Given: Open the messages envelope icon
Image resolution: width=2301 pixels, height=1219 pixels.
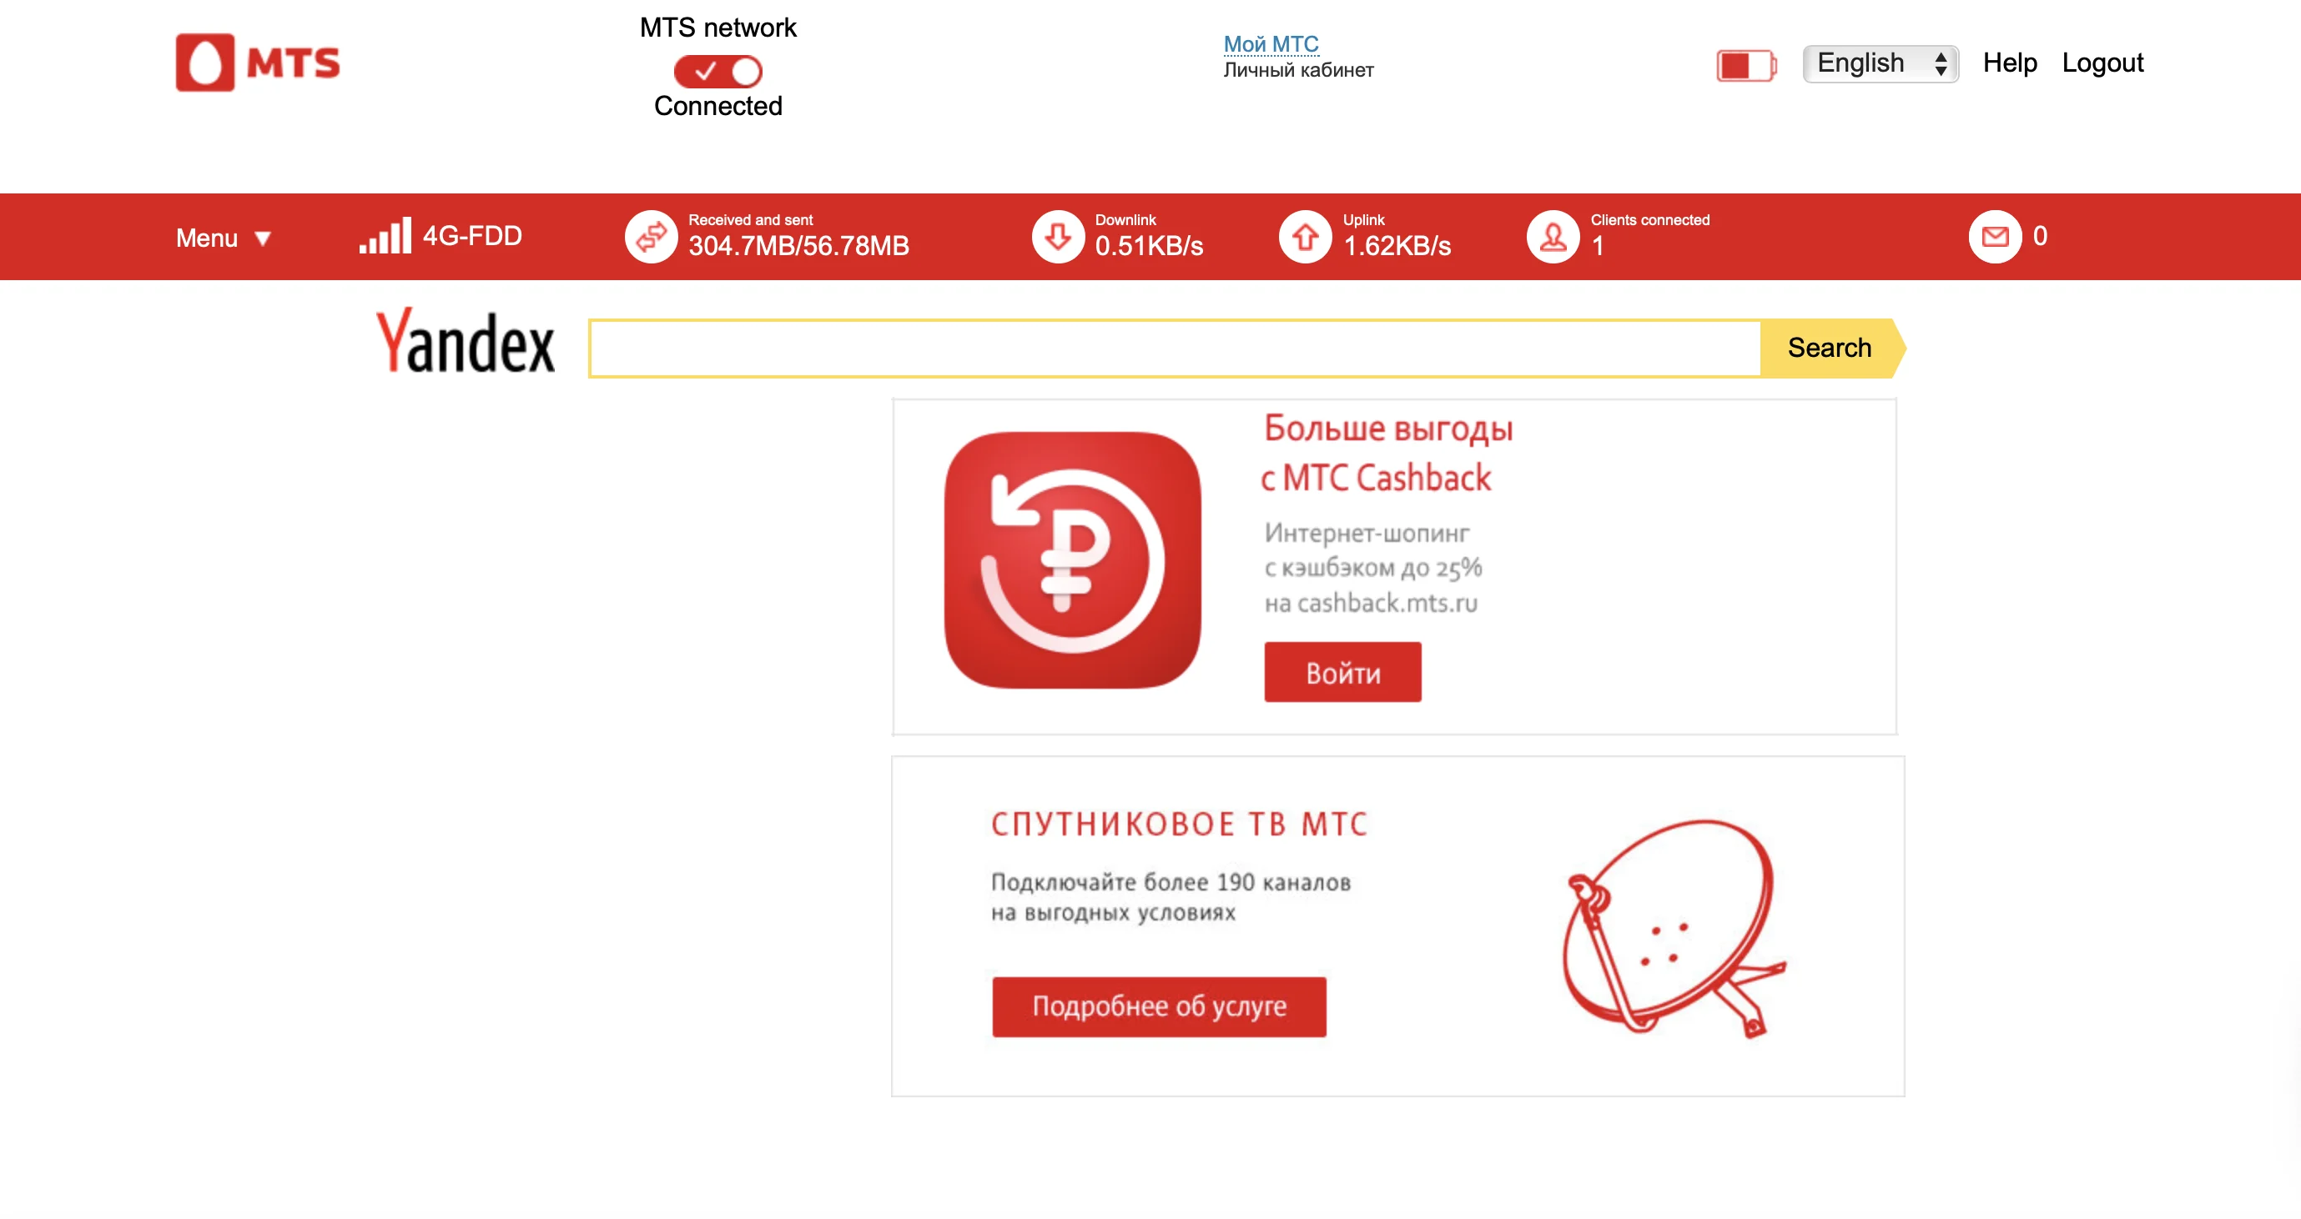Looking at the screenshot, I should [1995, 237].
